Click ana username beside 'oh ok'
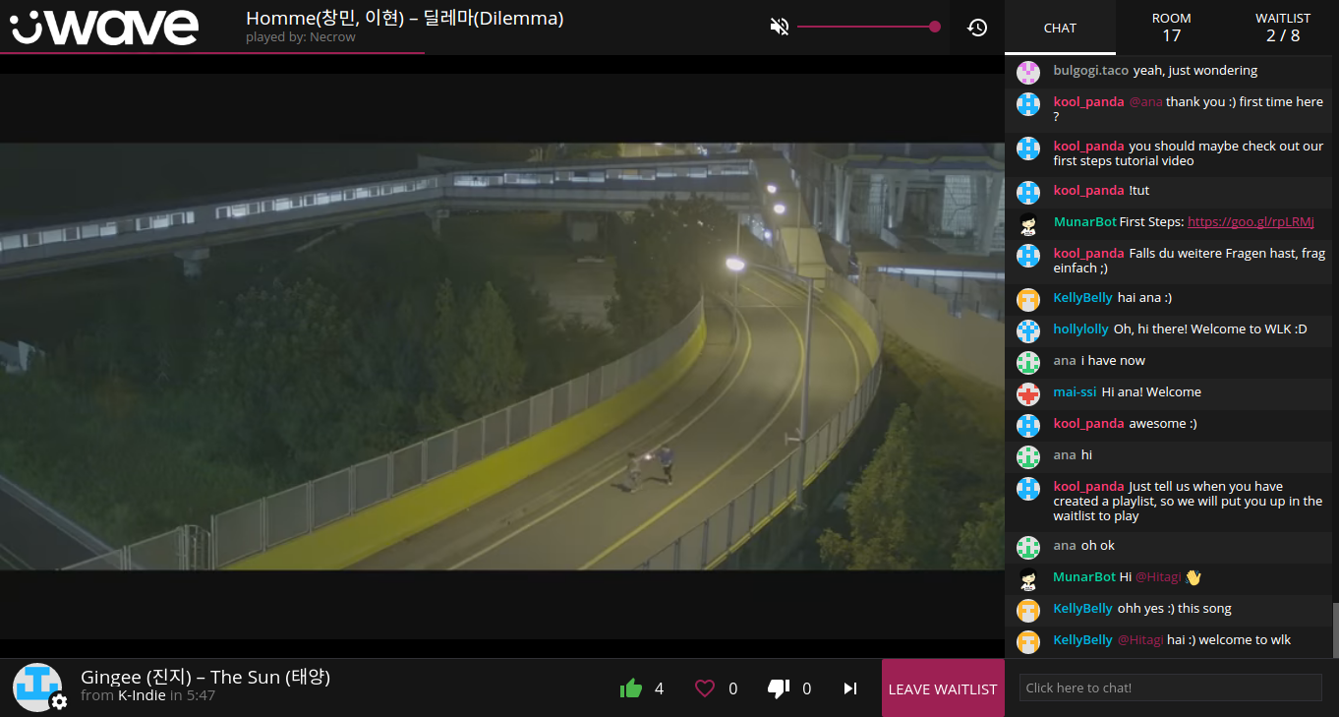This screenshot has width=1339, height=717. click(1065, 546)
